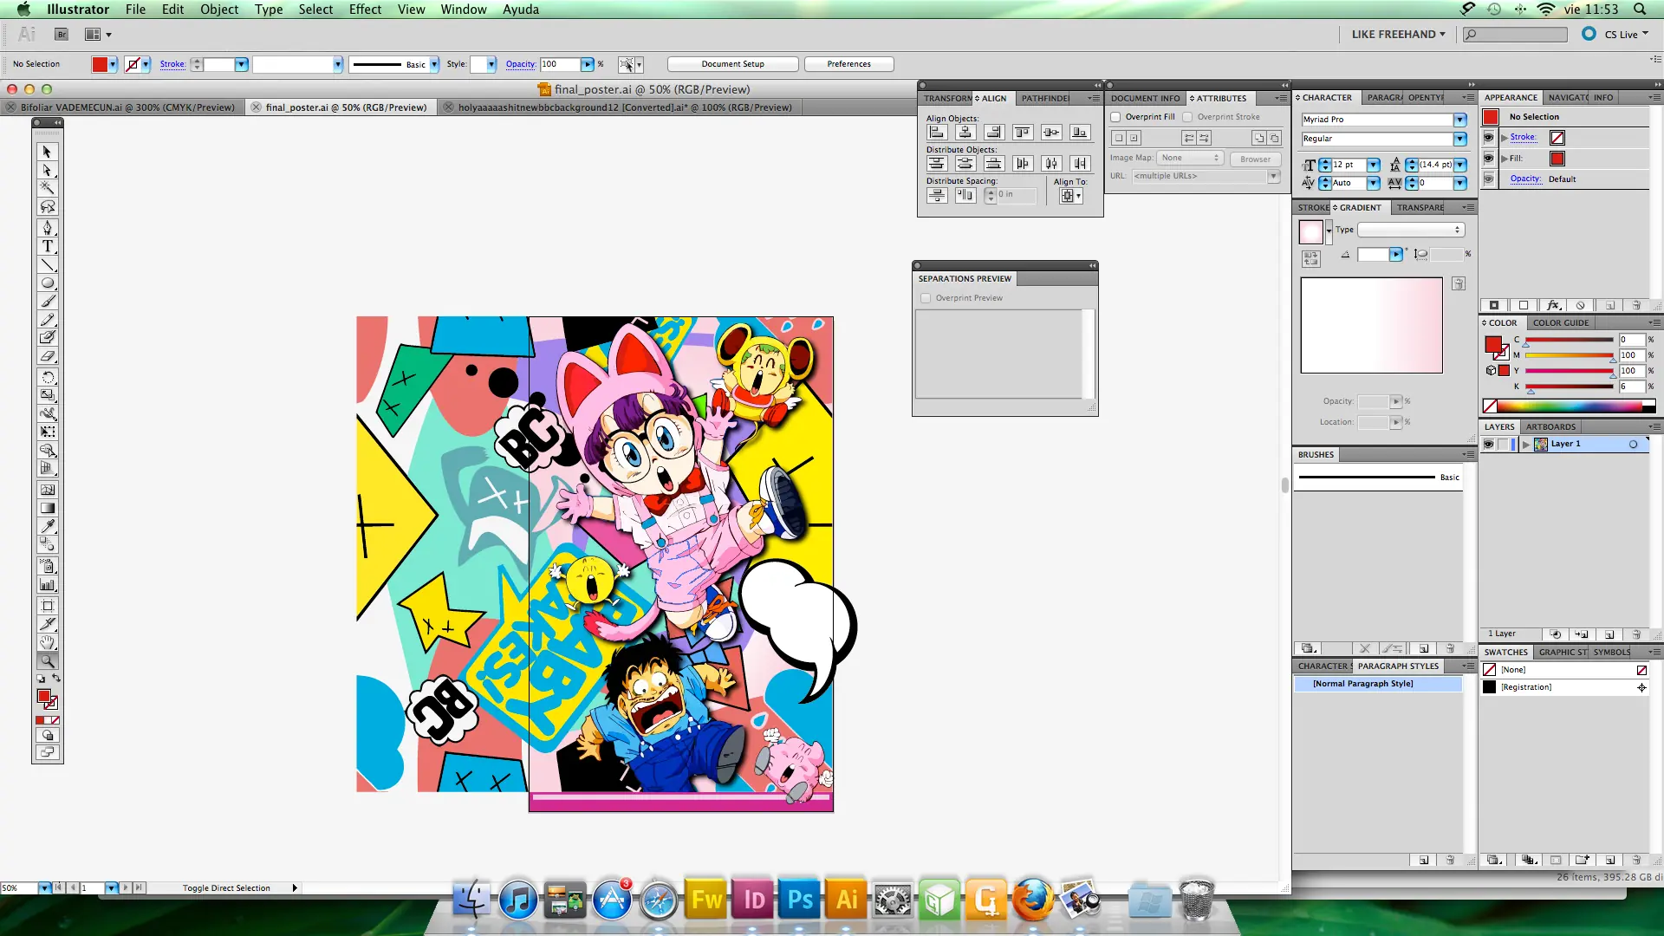Open gradient Type dropdown
This screenshot has height=936, width=1664.
tap(1411, 230)
